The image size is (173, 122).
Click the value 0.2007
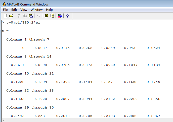coord(63,99)
